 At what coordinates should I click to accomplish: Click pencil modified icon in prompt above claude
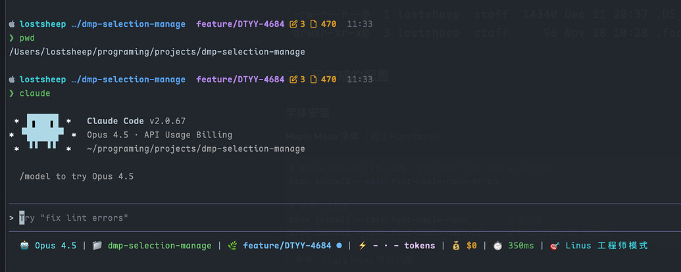[294, 79]
